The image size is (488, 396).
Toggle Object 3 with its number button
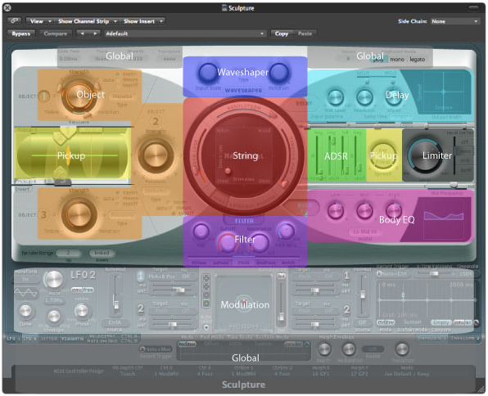(44, 214)
